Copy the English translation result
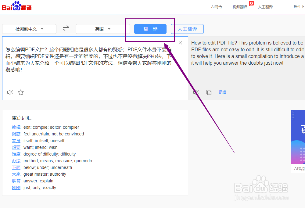This screenshot has width=305, height=208. coord(209,92)
